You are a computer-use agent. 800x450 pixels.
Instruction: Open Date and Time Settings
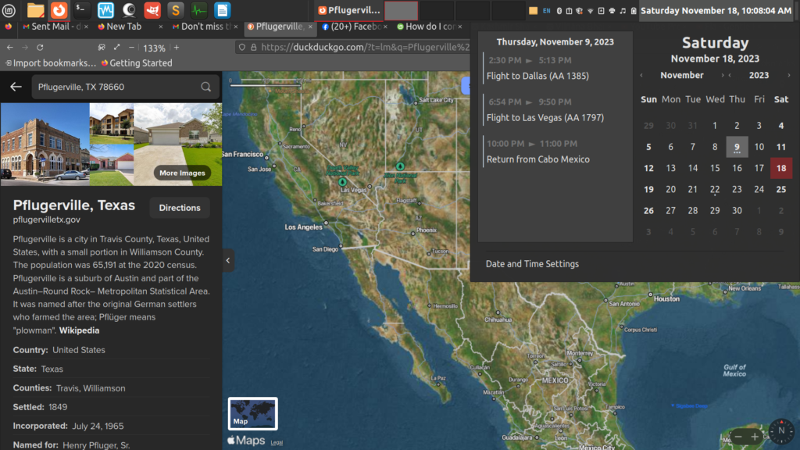coord(532,264)
